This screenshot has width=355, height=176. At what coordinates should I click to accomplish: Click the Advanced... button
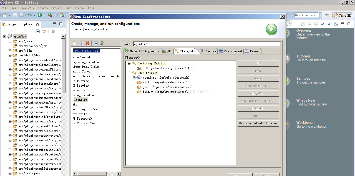click(x=258, y=108)
